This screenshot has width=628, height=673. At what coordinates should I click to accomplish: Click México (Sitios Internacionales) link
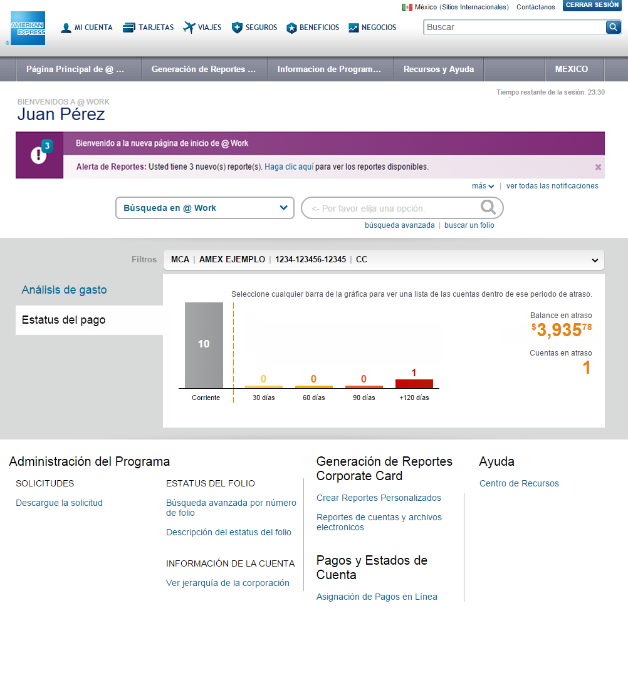tap(462, 7)
